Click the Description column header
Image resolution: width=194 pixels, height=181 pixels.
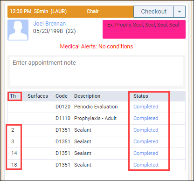pyautogui.click(x=87, y=96)
